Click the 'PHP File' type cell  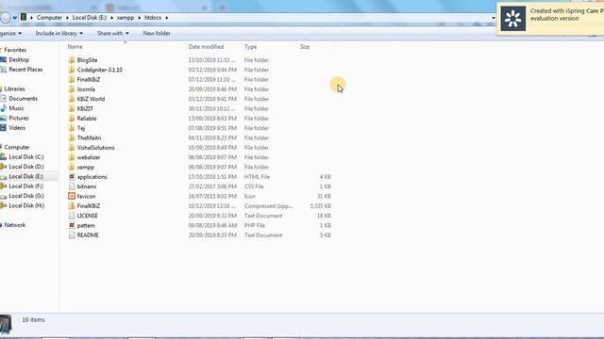(255, 226)
